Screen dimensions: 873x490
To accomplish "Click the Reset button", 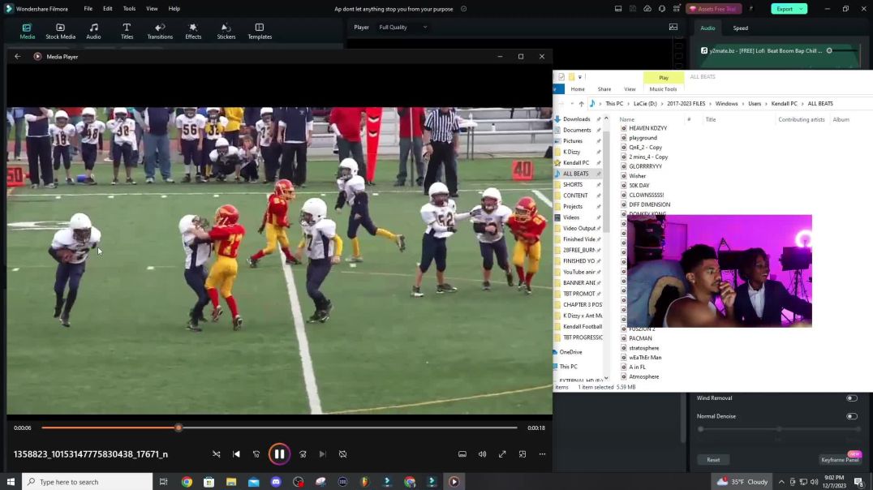I will 712,459.
